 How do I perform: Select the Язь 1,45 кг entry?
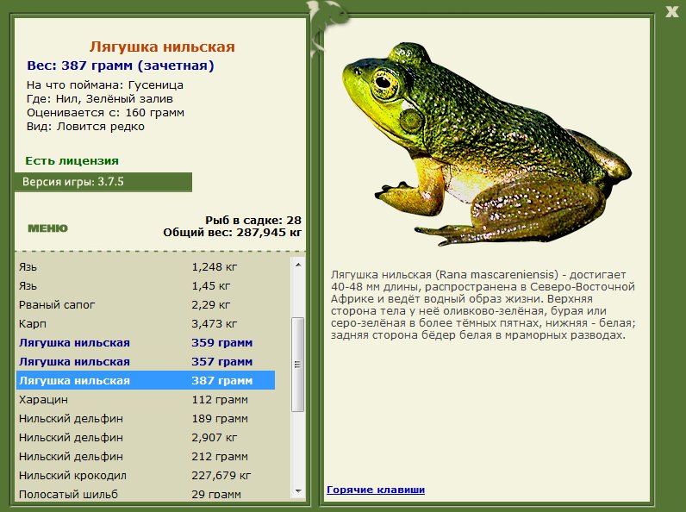[x=146, y=286]
